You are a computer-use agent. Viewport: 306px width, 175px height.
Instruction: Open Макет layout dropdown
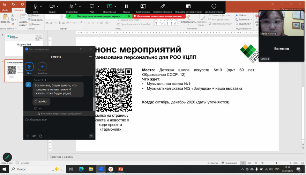[34, 15]
